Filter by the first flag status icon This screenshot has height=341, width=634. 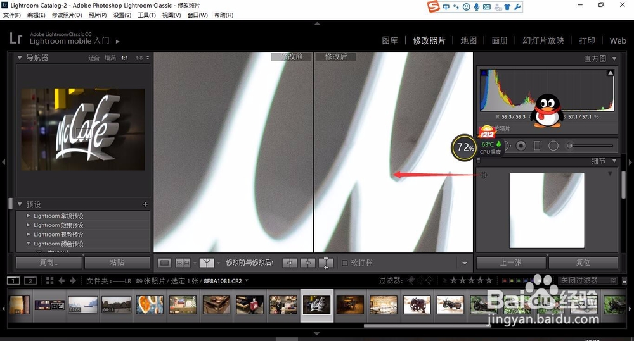tap(411, 280)
